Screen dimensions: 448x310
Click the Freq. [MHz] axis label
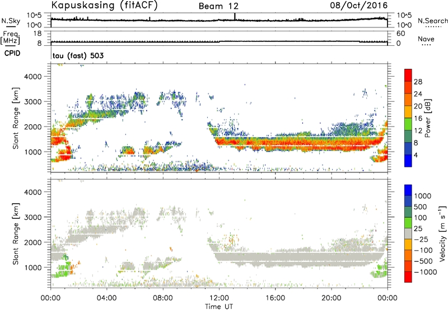pyautogui.click(x=10, y=37)
